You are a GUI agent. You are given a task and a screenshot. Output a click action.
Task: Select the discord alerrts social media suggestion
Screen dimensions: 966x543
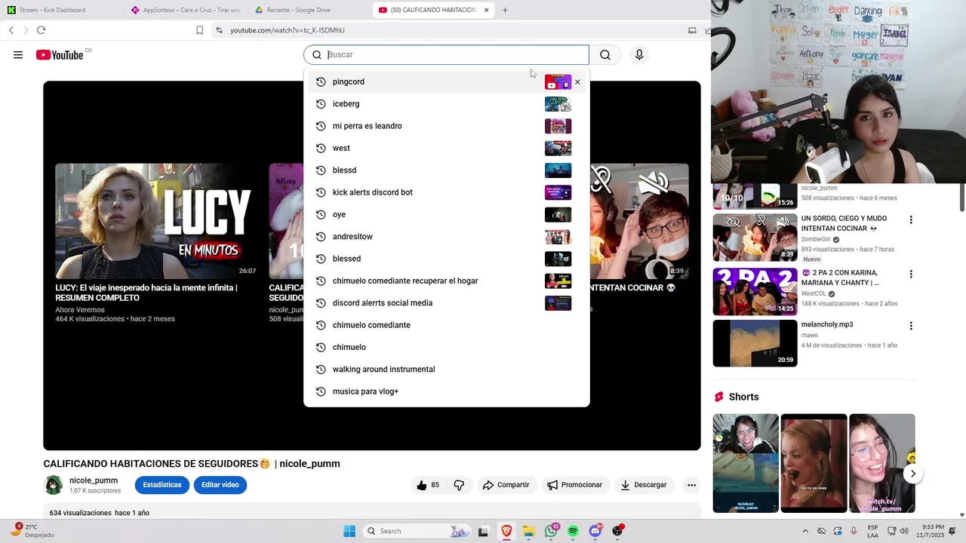pos(446,303)
